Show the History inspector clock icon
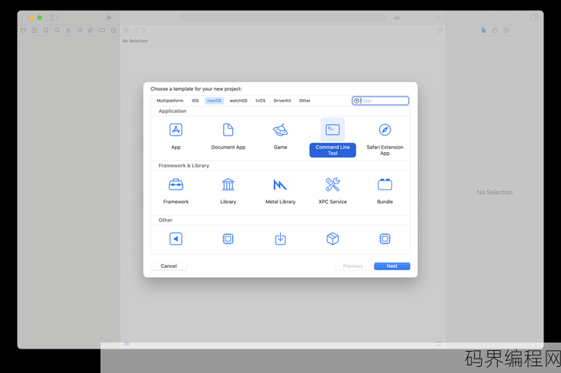Screen dimensions: 561x373 [x=495, y=30]
